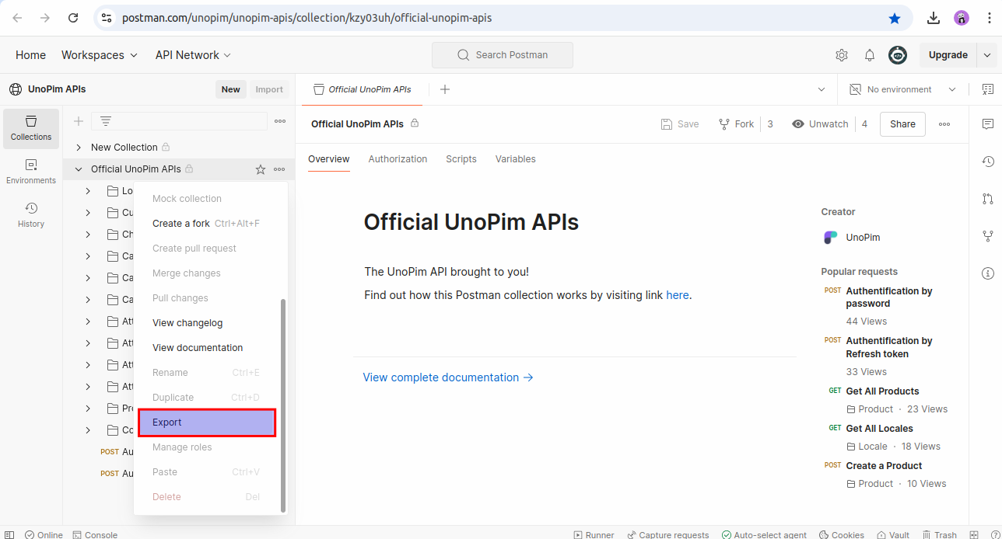1002x539 pixels.
Task: Expand the first folder beginning with Lo
Action: coord(88,191)
